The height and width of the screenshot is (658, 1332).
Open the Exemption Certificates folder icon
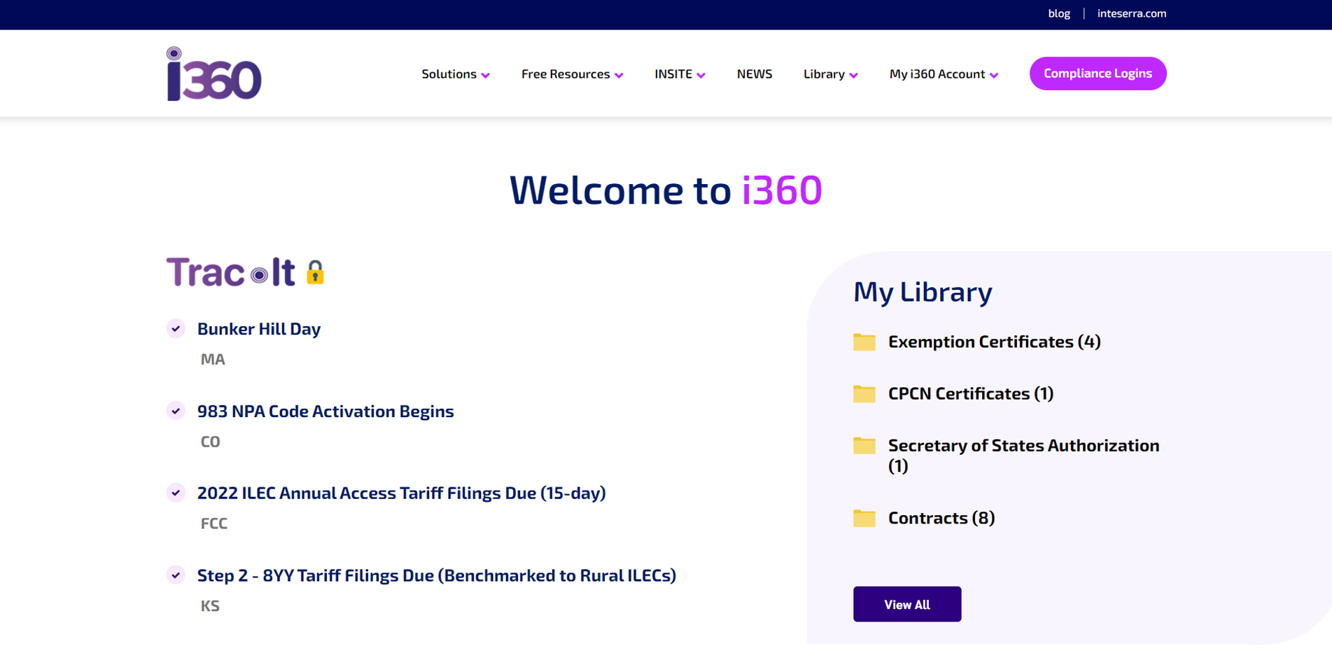(x=864, y=342)
